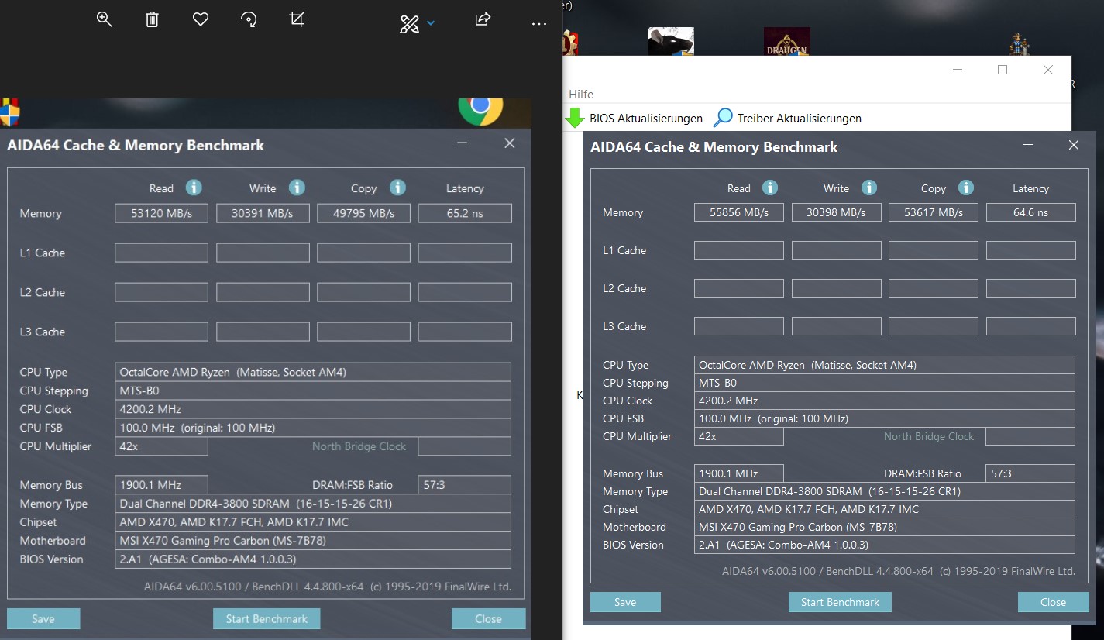Click CPU Clock 4200.2 MHz in left window
Viewport: 1104px width, 640px height.
click(x=312, y=409)
